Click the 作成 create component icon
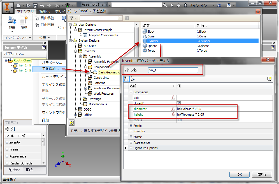 click(24, 20)
